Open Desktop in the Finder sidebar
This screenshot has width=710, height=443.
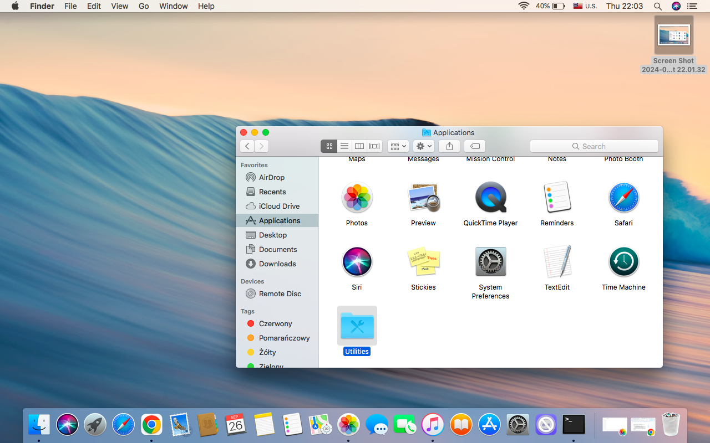coord(277,235)
